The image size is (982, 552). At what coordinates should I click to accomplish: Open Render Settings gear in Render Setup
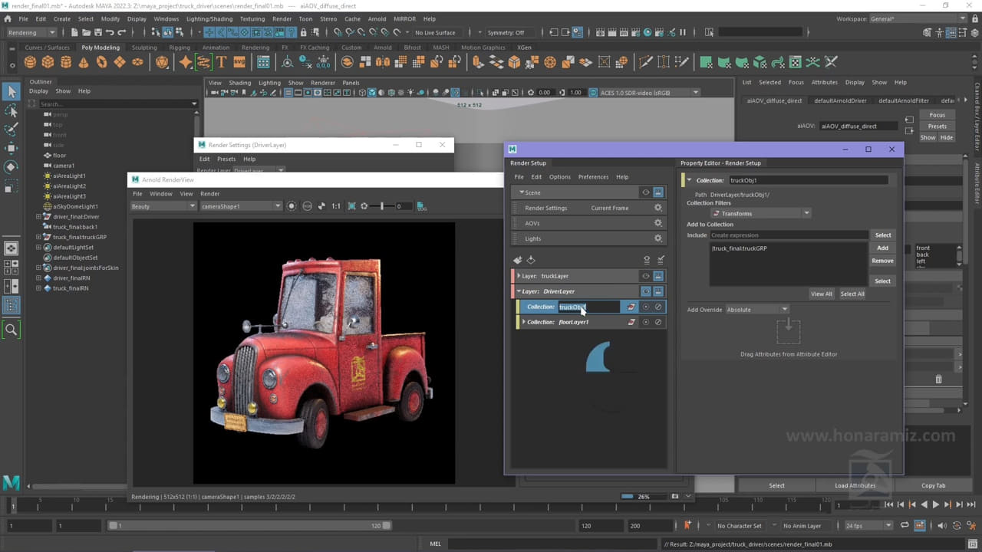click(x=657, y=208)
